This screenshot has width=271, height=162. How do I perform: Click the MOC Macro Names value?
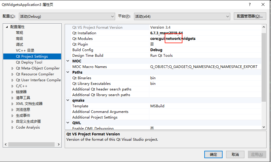pyautogui.click(x=204, y=67)
